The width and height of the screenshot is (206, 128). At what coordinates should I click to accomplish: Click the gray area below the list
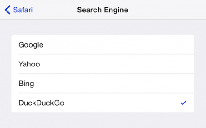103,120
